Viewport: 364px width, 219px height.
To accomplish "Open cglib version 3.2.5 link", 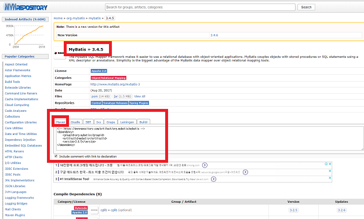I will 293,210.
